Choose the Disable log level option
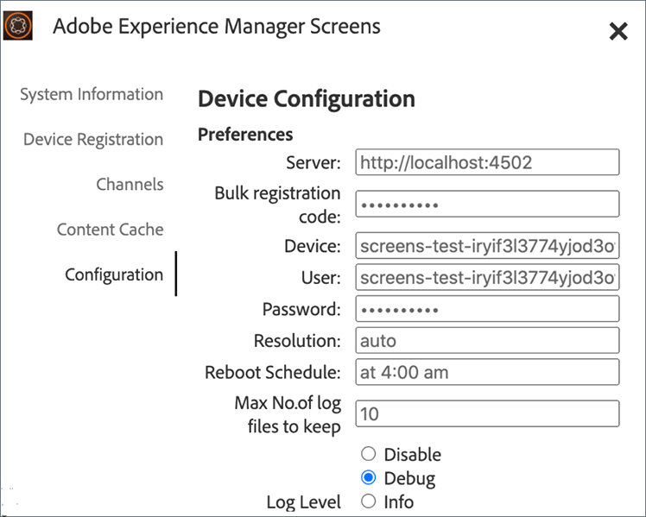The height and width of the screenshot is (517, 646). 369,454
